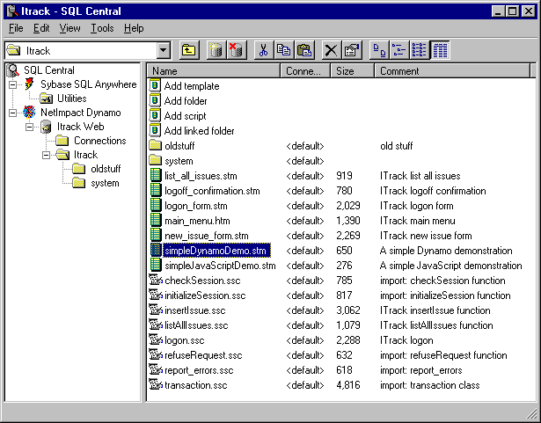Open Properties via toolbar icon

pyautogui.click(x=352, y=50)
